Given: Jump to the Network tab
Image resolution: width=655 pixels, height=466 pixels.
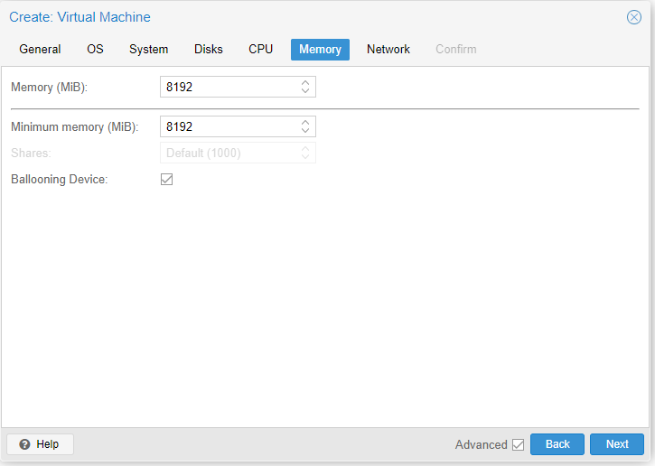Looking at the screenshot, I should point(388,50).
